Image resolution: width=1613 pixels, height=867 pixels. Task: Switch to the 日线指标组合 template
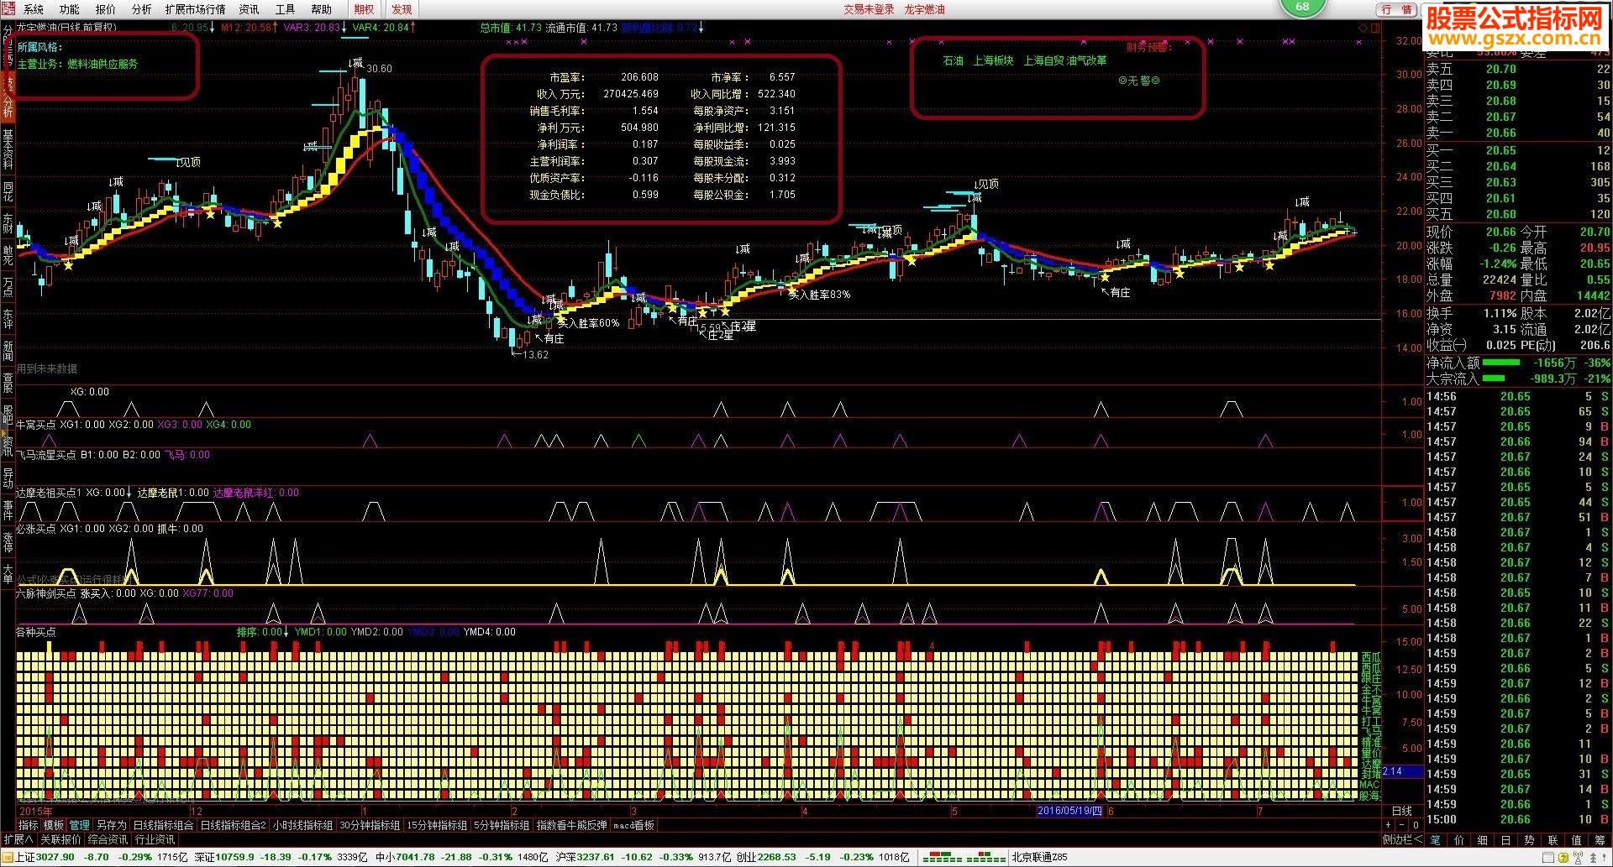pyautogui.click(x=163, y=826)
